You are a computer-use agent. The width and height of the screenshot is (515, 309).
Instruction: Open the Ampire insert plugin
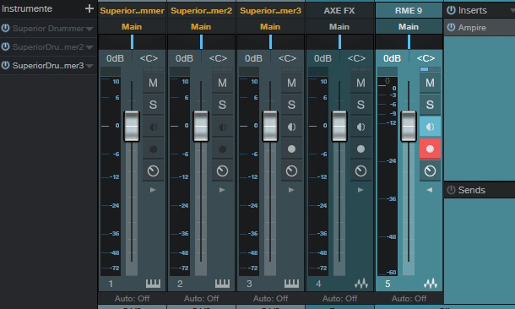472,28
